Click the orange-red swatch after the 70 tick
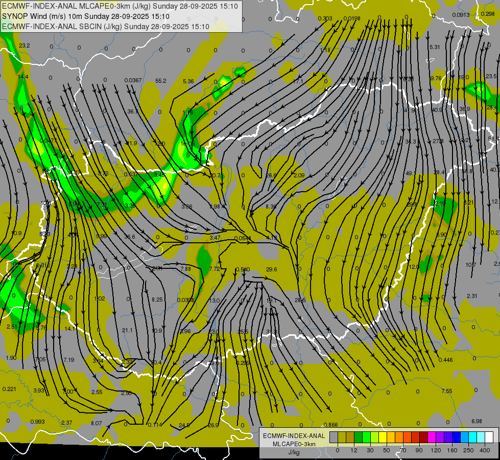The height and width of the screenshot is (460, 500). coord(407,437)
